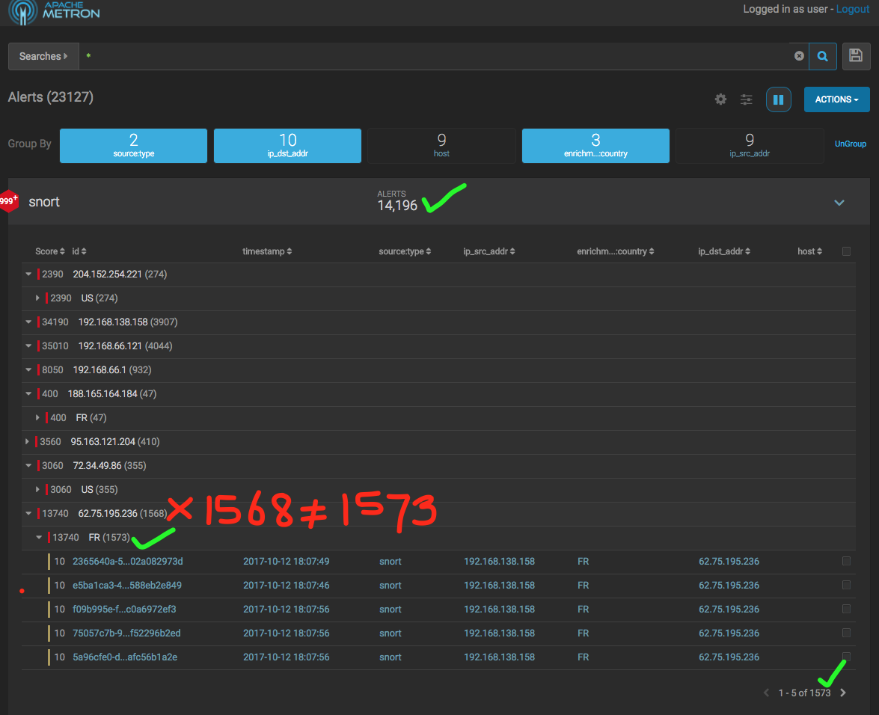Image resolution: width=879 pixels, height=715 pixels.
Task: Toggle Group By ip_src_addr
Action: [750, 146]
